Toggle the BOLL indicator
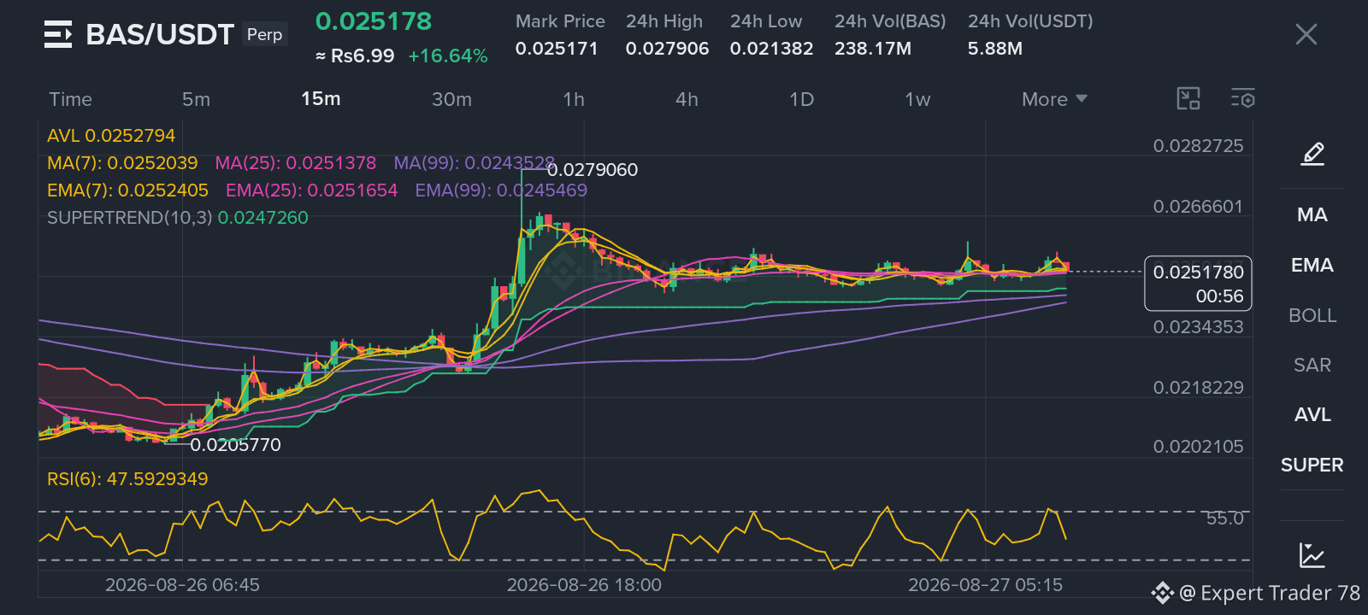This screenshot has height=615, width=1368. [1312, 316]
